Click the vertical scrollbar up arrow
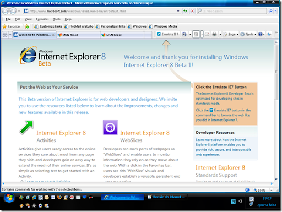 click(276, 42)
